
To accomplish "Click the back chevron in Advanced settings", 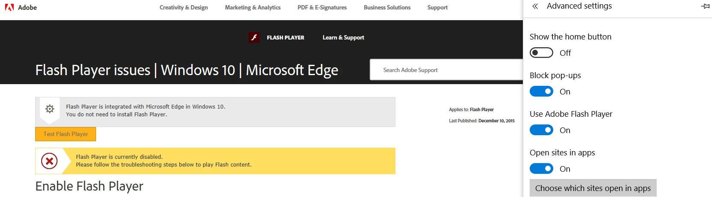I will [535, 6].
